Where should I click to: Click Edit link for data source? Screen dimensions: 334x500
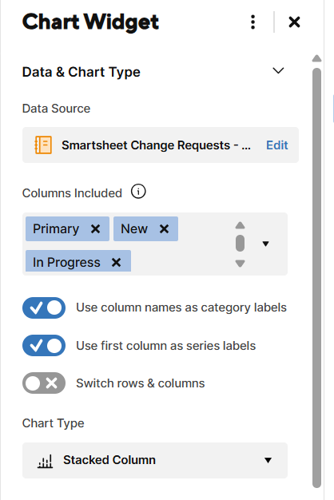pyautogui.click(x=277, y=145)
